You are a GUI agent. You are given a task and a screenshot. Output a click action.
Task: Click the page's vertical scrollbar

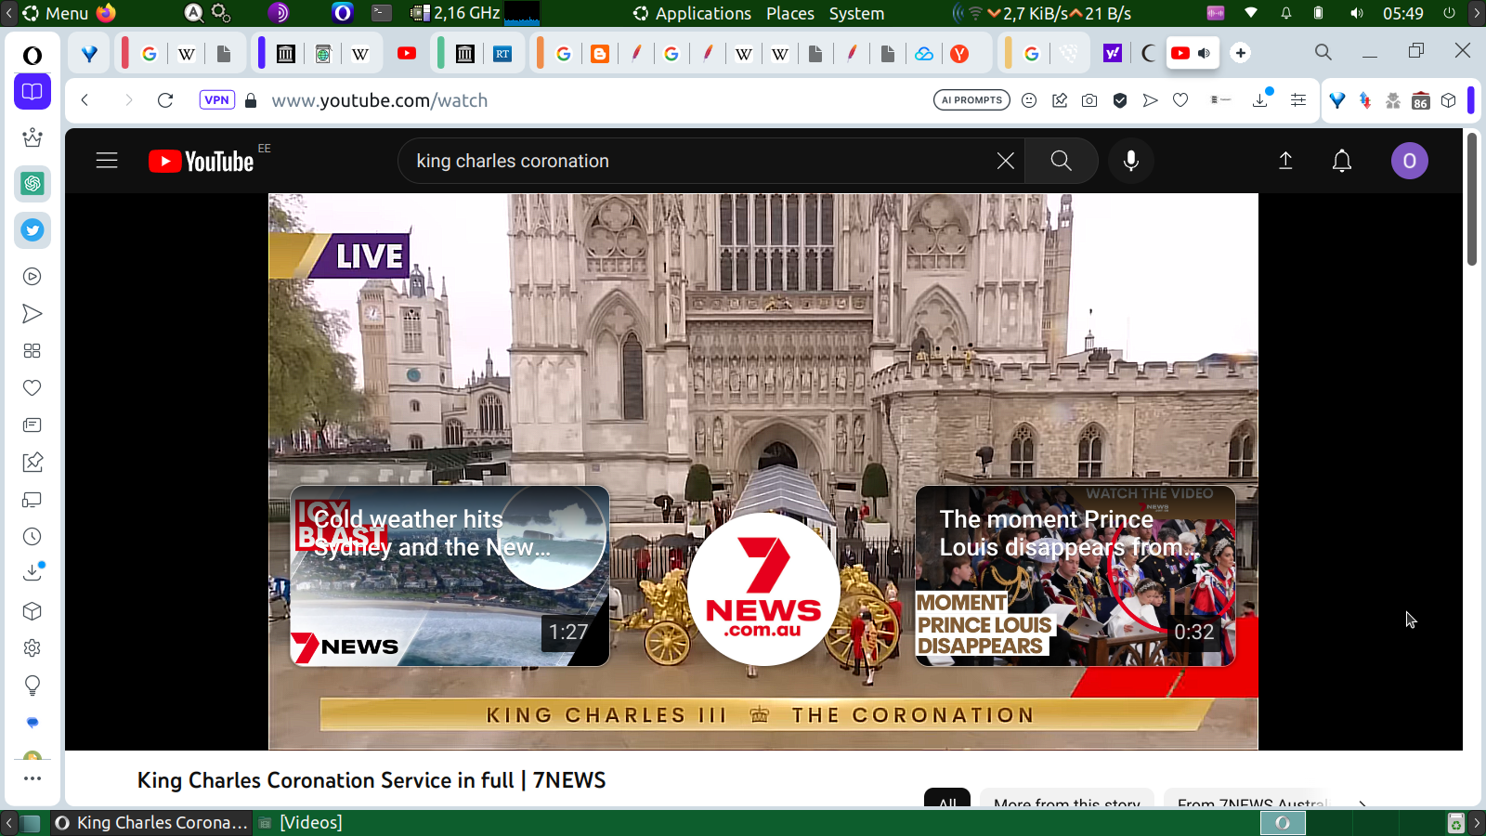click(1472, 200)
